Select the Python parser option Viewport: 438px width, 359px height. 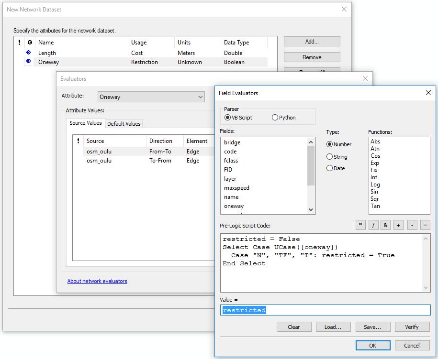coord(283,118)
